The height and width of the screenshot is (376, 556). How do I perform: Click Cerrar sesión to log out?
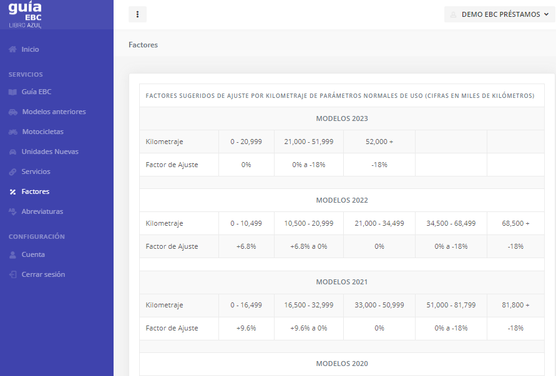pyautogui.click(x=43, y=274)
